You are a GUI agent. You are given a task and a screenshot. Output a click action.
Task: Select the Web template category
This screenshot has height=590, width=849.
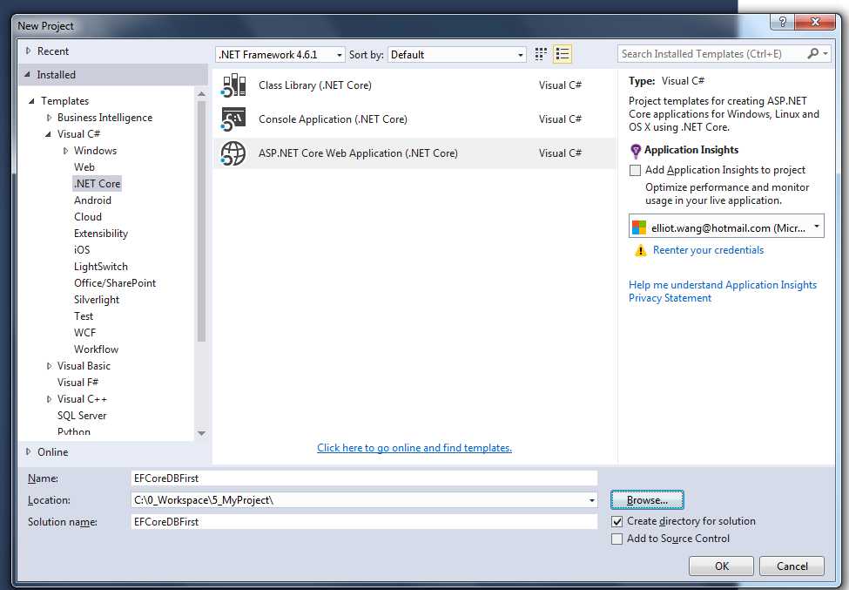point(84,167)
